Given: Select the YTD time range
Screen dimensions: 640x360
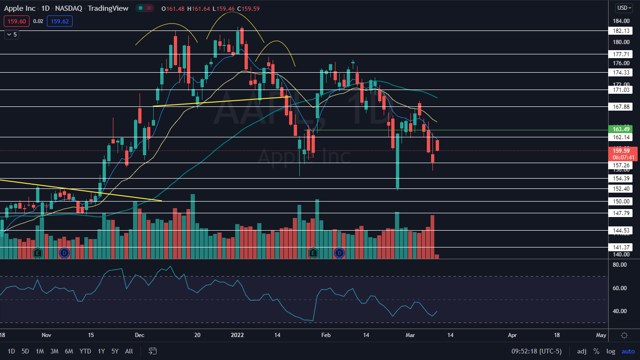Looking at the screenshot, I should (x=85, y=351).
